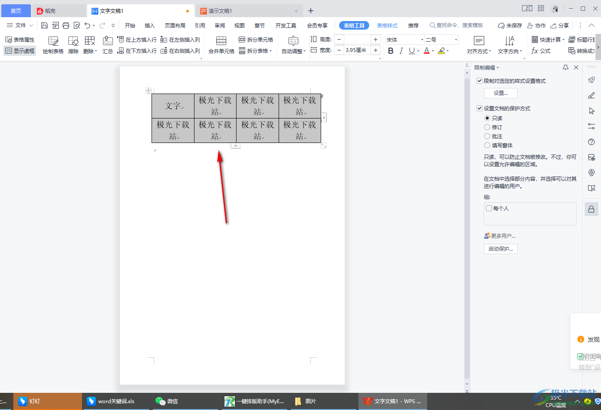Open the font color dropdown arrow
Image resolution: width=601 pixels, height=410 pixels.
point(433,51)
